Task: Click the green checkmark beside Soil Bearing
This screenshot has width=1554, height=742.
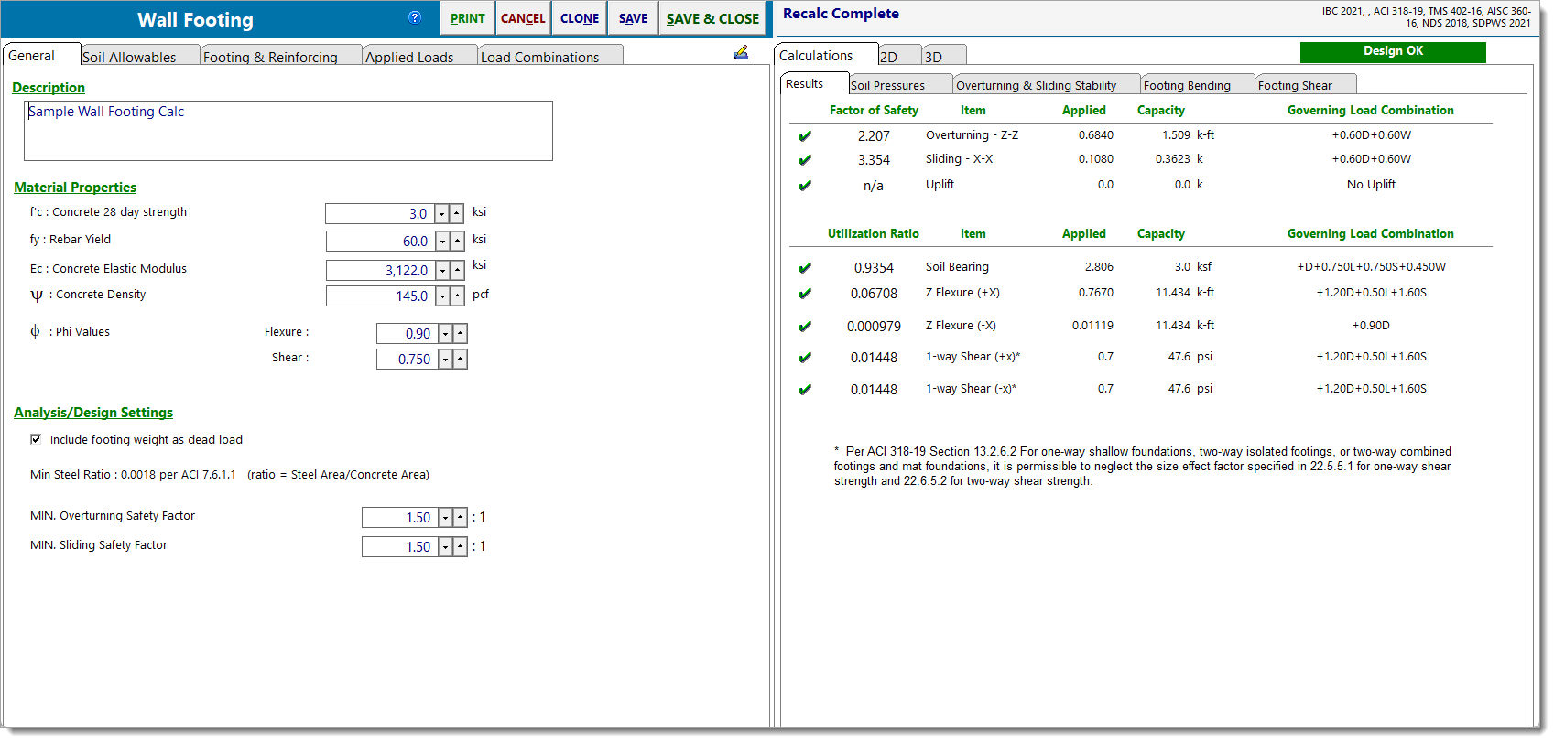Action: point(805,268)
